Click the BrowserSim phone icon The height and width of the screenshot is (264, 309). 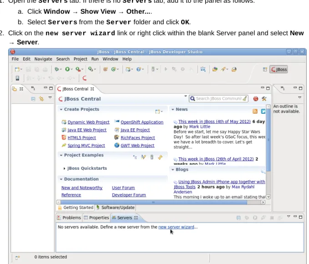17,78
